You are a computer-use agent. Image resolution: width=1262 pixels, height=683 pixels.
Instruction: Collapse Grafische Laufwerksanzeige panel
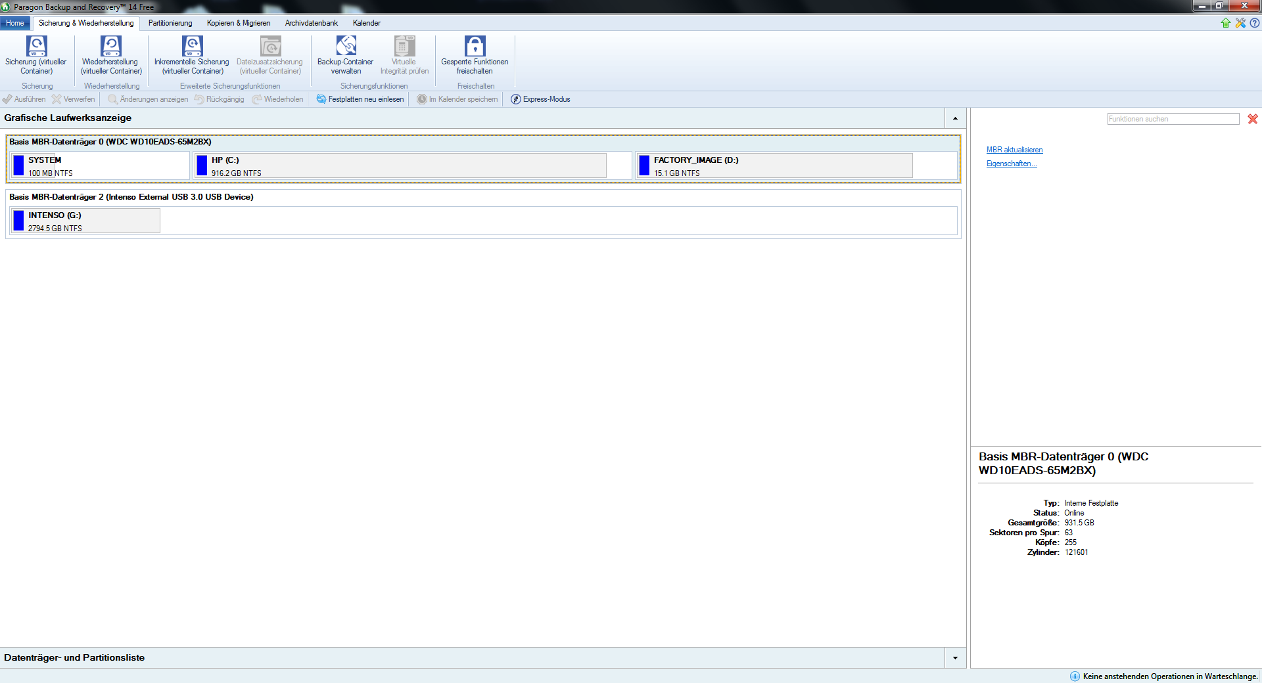coord(955,118)
